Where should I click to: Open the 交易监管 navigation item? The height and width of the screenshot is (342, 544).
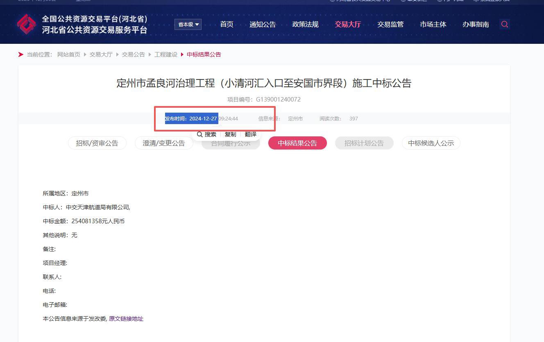click(390, 25)
